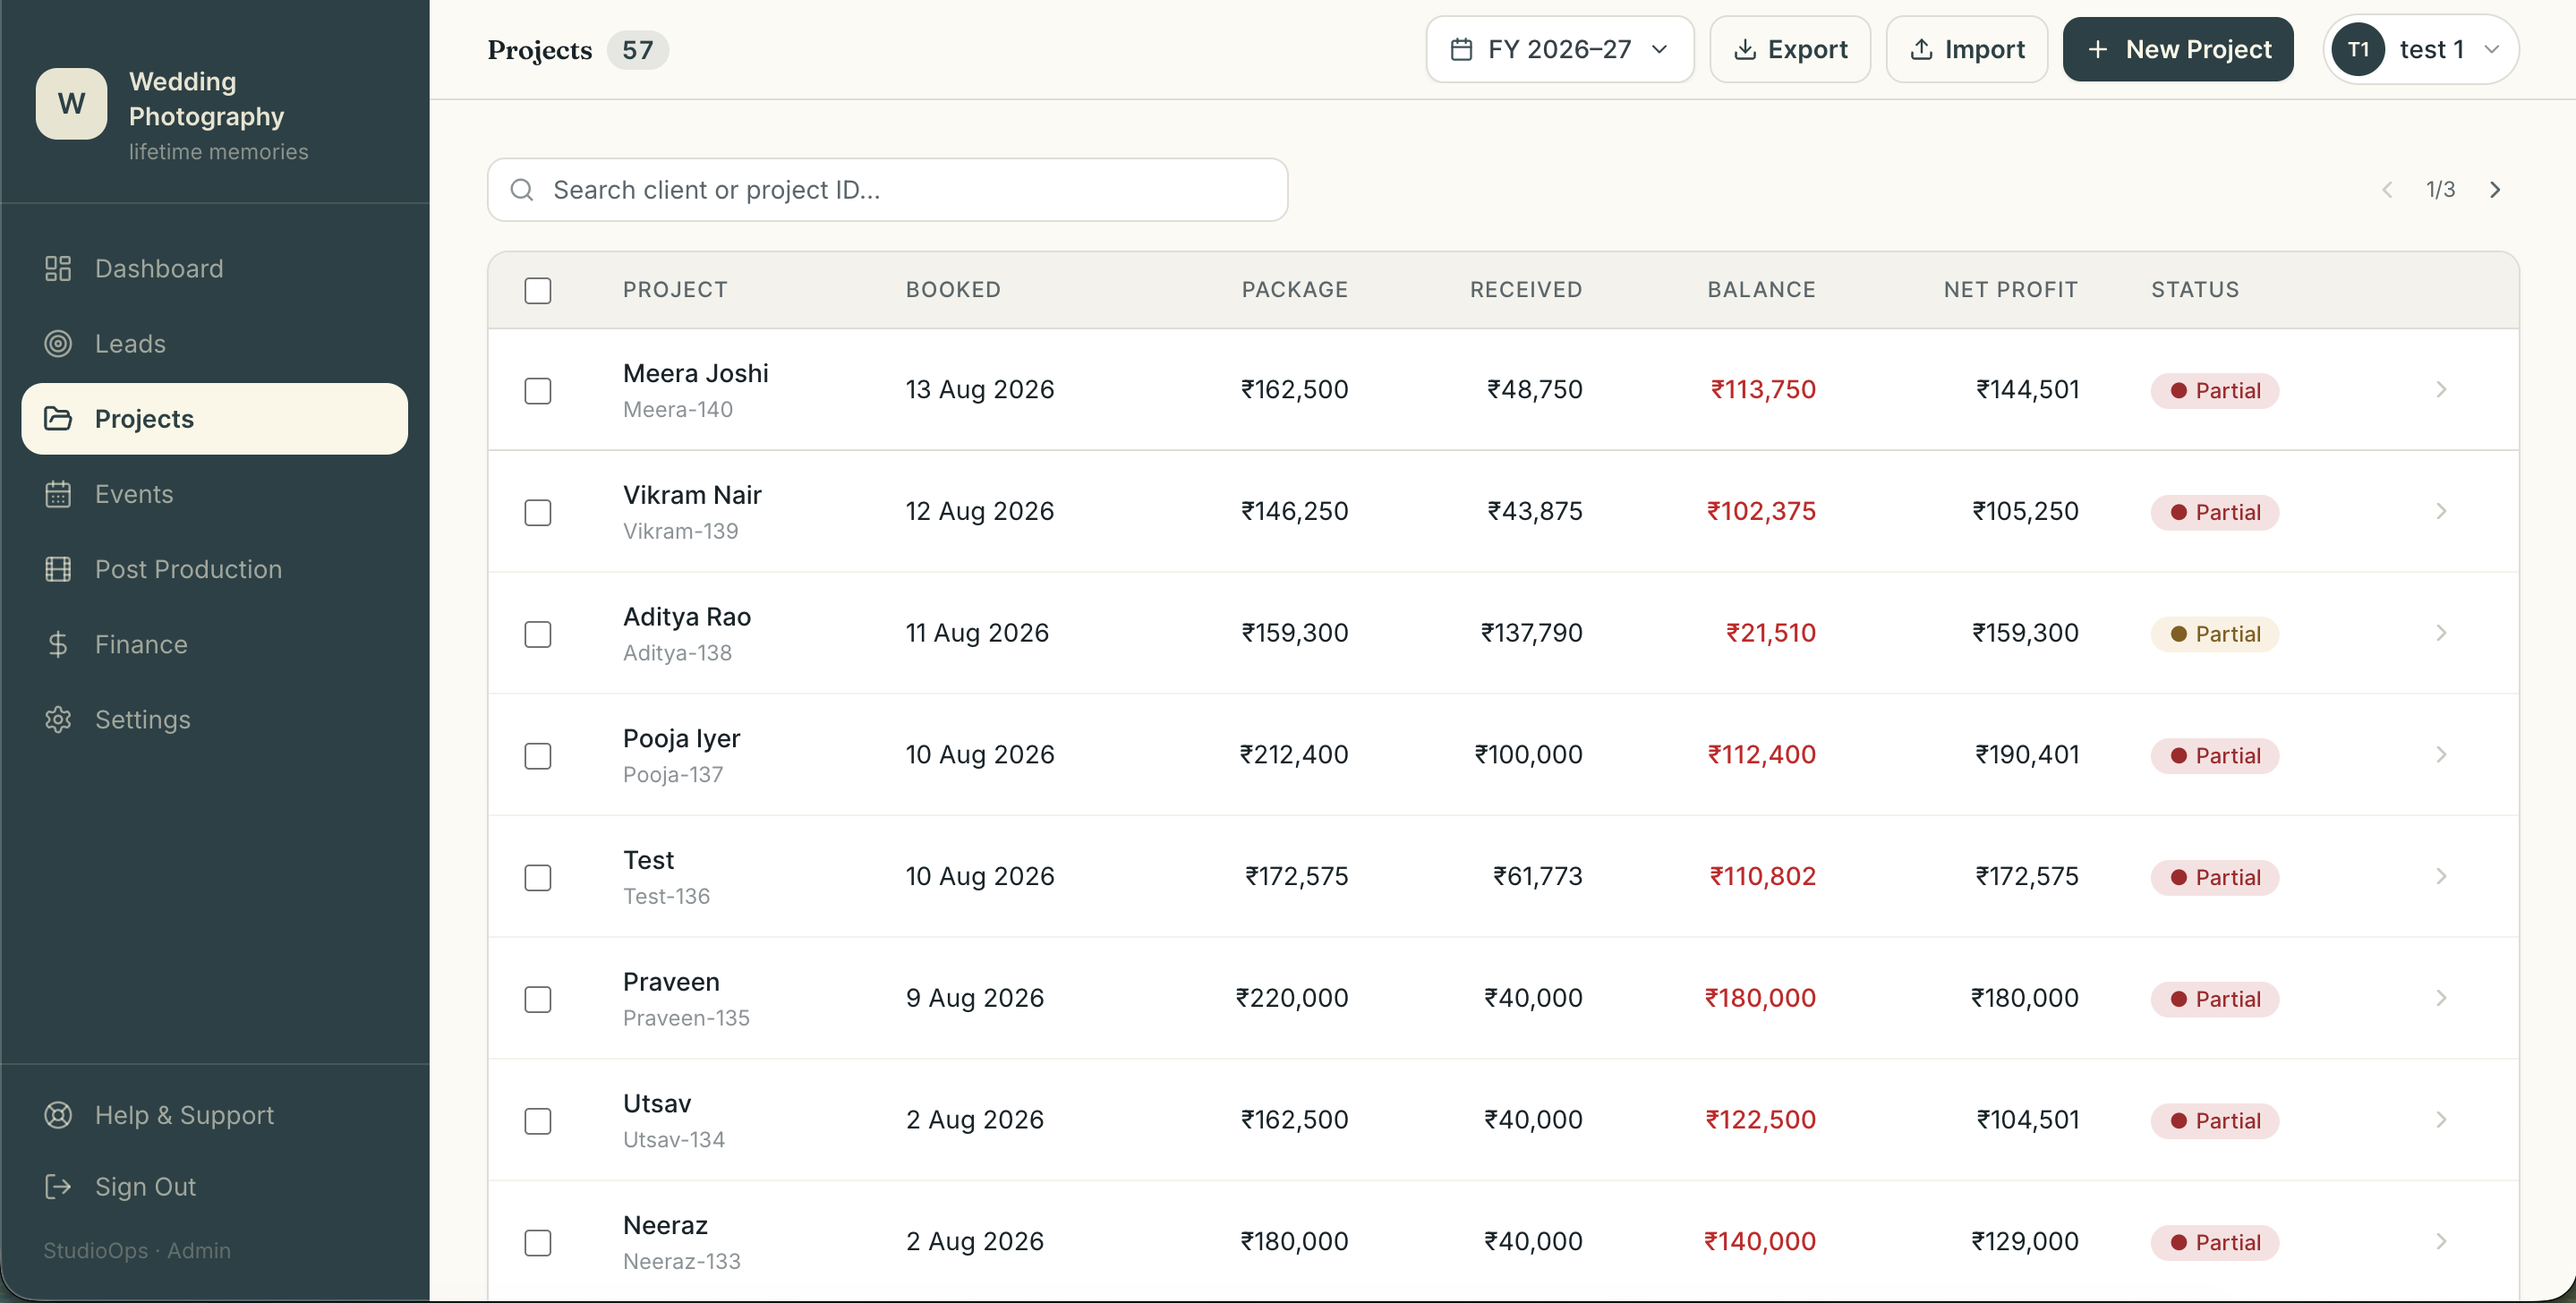Expand the test 1 user menu chevron
Viewport: 2576px width, 1303px height.
[2492, 49]
